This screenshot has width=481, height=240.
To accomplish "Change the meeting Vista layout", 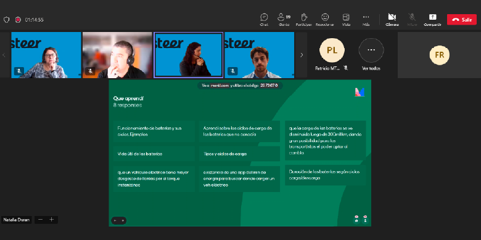I will point(346,20).
